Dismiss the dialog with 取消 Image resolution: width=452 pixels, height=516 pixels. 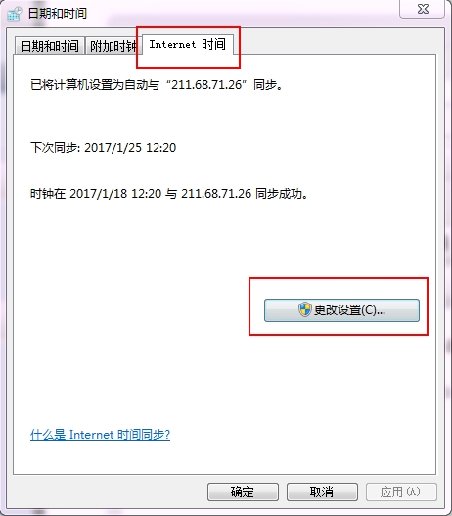click(x=322, y=492)
